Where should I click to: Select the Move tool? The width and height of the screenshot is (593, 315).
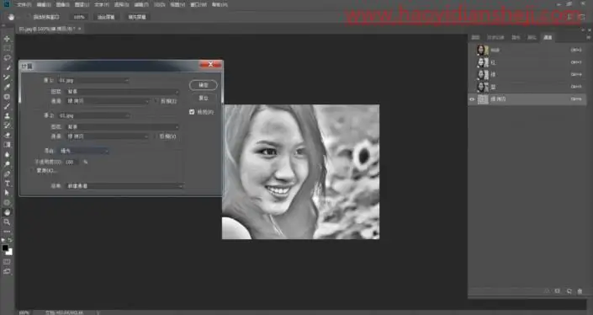click(x=7, y=39)
